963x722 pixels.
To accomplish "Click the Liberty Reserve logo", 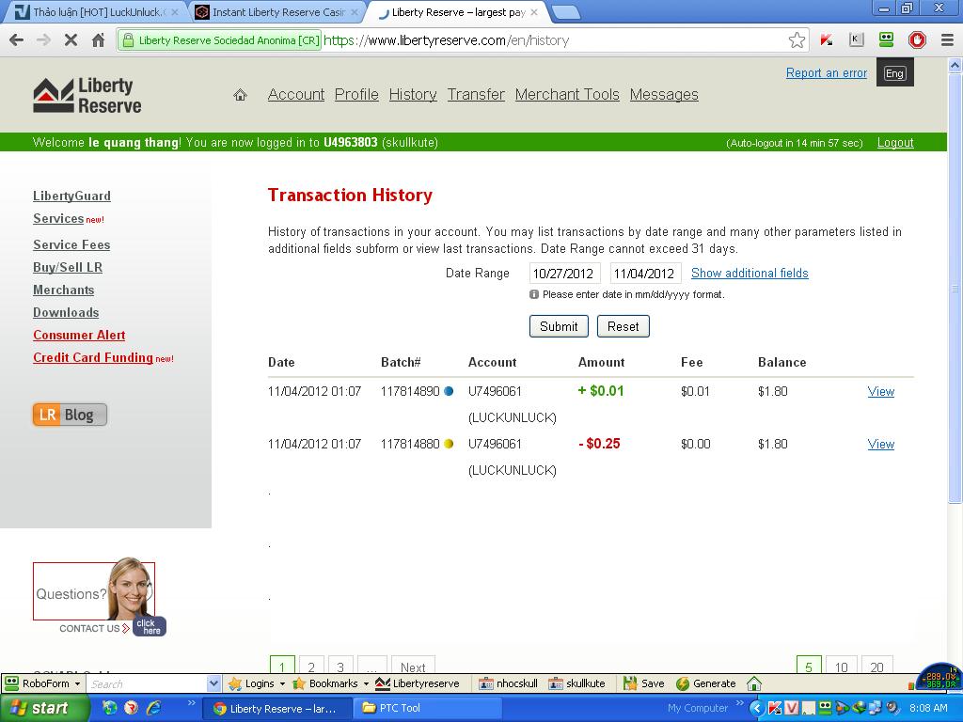I will pos(87,96).
